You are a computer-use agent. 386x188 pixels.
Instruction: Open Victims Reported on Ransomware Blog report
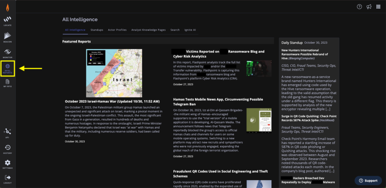click(x=219, y=54)
